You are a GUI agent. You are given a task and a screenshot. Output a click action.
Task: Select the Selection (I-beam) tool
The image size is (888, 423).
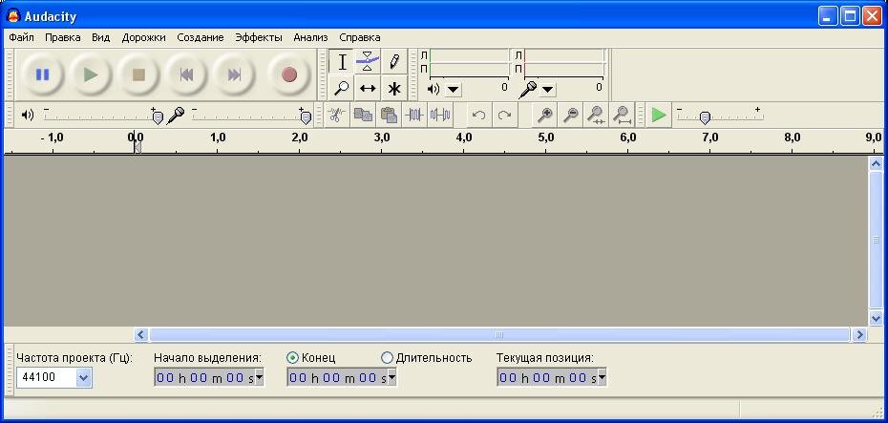[342, 62]
